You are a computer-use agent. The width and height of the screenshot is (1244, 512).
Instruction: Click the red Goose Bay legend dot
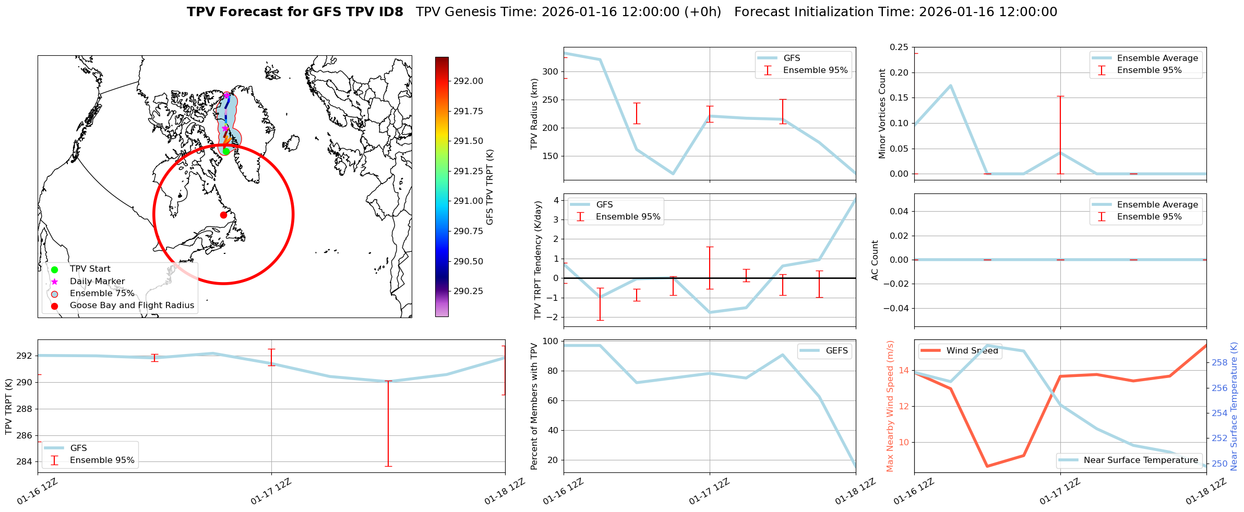[54, 306]
